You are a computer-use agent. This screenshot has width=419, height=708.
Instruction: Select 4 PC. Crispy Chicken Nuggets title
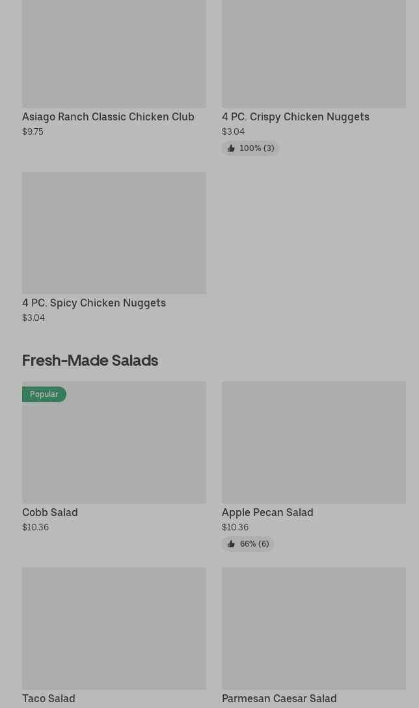pyautogui.click(x=295, y=117)
